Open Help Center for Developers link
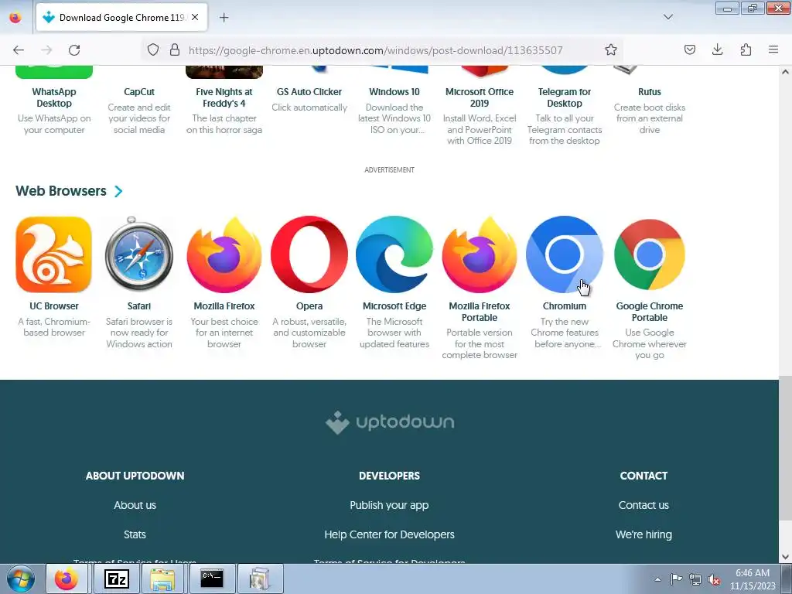Viewport: 792px width, 594px height. [390, 534]
